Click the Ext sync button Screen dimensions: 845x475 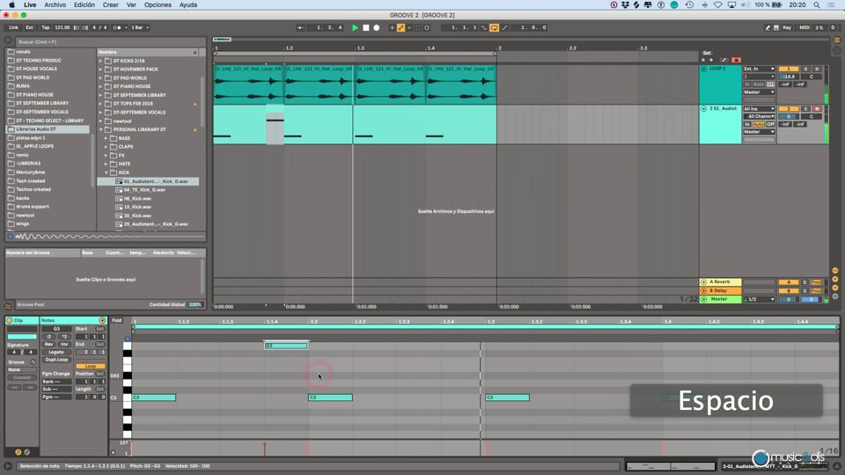[30, 27]
